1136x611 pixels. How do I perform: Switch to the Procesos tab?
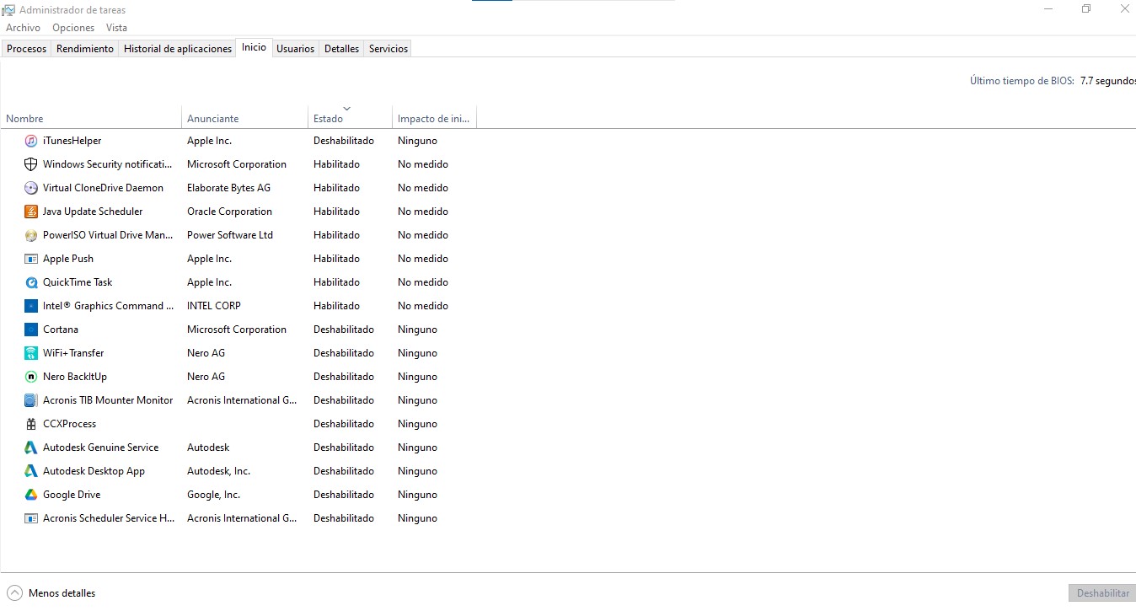[x=26, y=49]
